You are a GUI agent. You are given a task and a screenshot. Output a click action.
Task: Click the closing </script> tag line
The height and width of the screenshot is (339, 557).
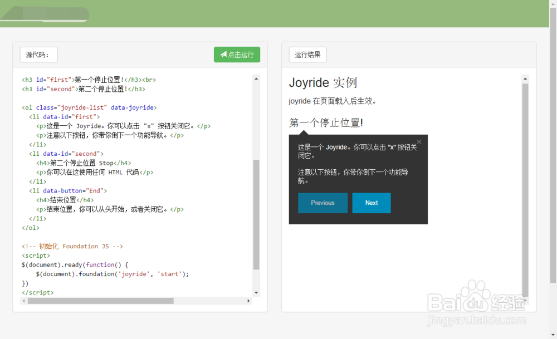38,292
